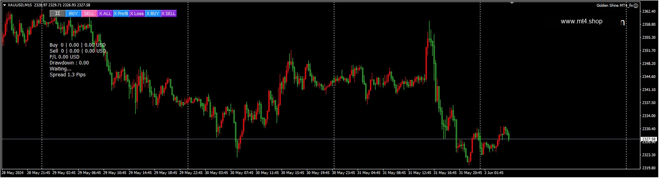Click the '31 May 12:45' time axis label
This screenshot has width=659, height=178.
pos(420,173)
